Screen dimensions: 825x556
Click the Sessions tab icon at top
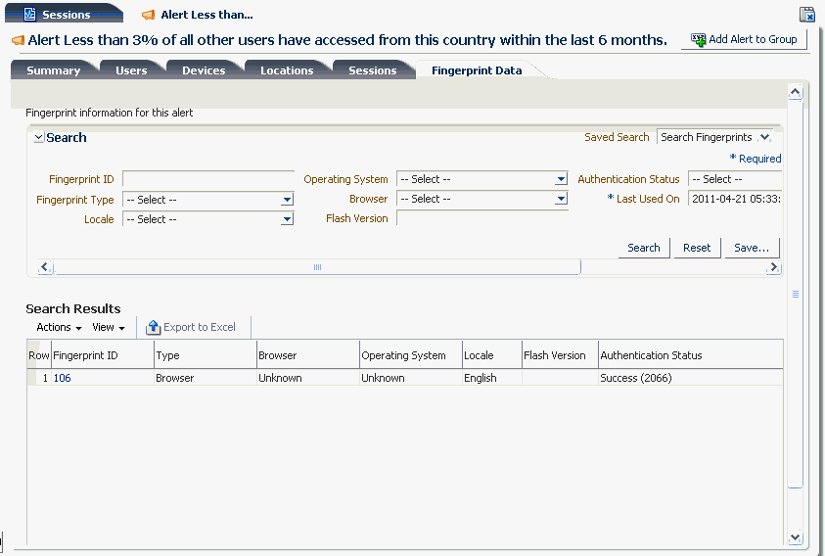pyautogui.click(x=30, y=15)
